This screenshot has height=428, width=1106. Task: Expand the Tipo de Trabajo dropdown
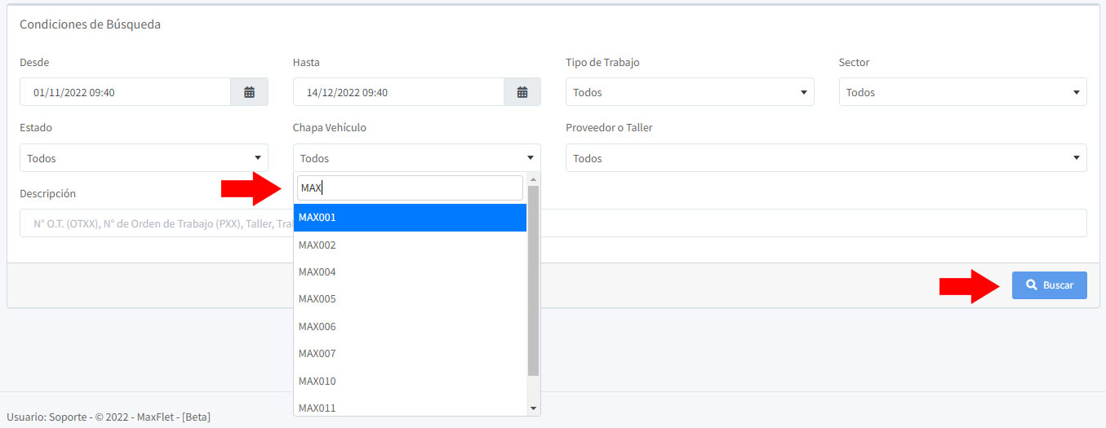click(x=689, y=92)
